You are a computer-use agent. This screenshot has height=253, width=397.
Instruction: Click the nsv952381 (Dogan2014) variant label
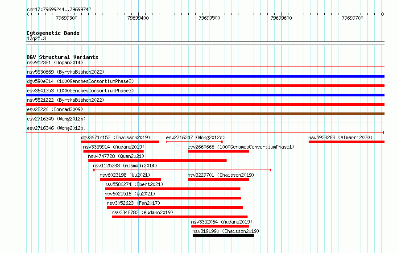(55, 62)
